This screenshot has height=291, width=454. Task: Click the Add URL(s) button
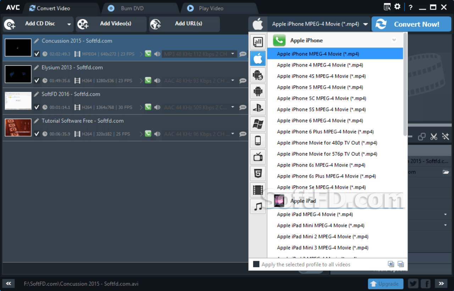tap(184, 24)
